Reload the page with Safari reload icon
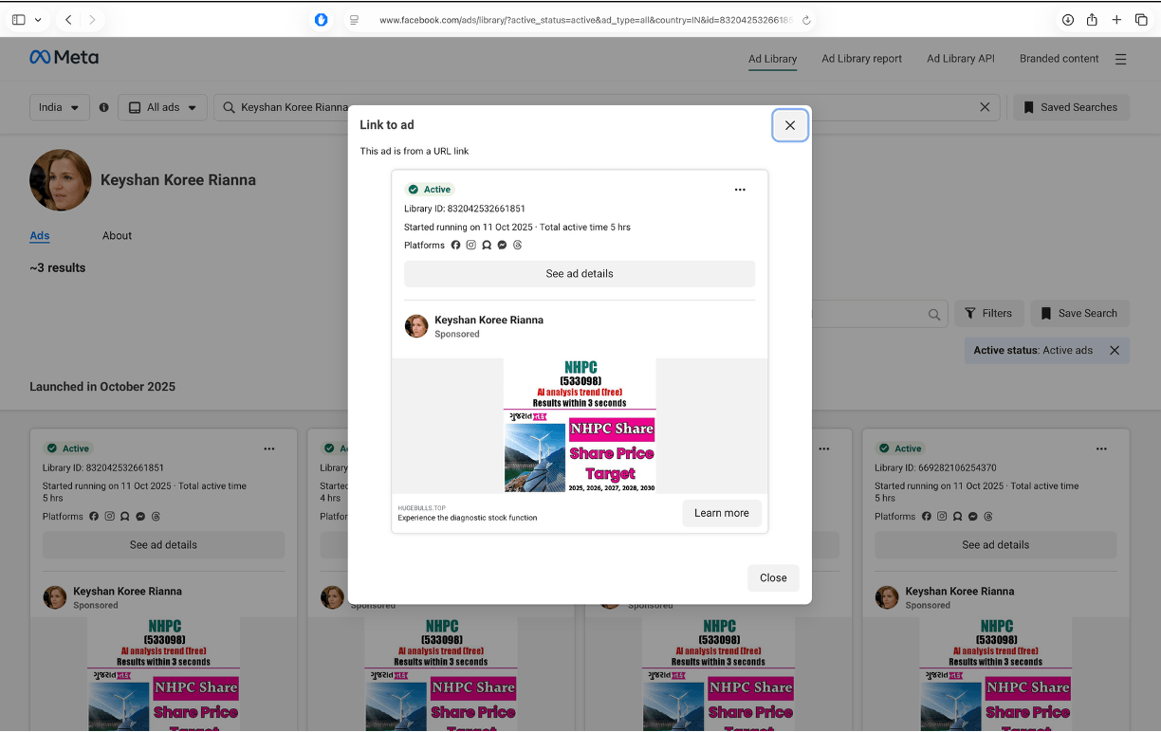This screenshot has width=1161, height=732. pyautogui.click(x=806, y=20)
